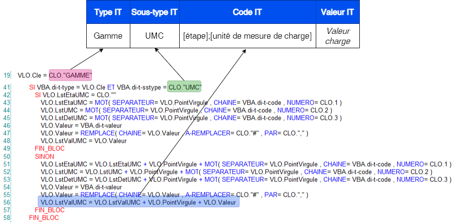The width and height of the screenshot is (459, 223).
Task: Click the FIN_BLOC keyword on line 49
Action: tap(47, 149)
